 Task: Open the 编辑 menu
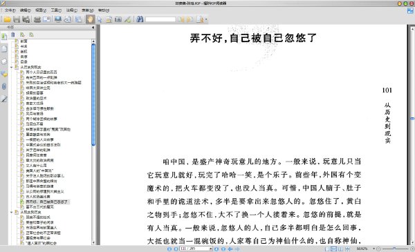click(25, 10)
